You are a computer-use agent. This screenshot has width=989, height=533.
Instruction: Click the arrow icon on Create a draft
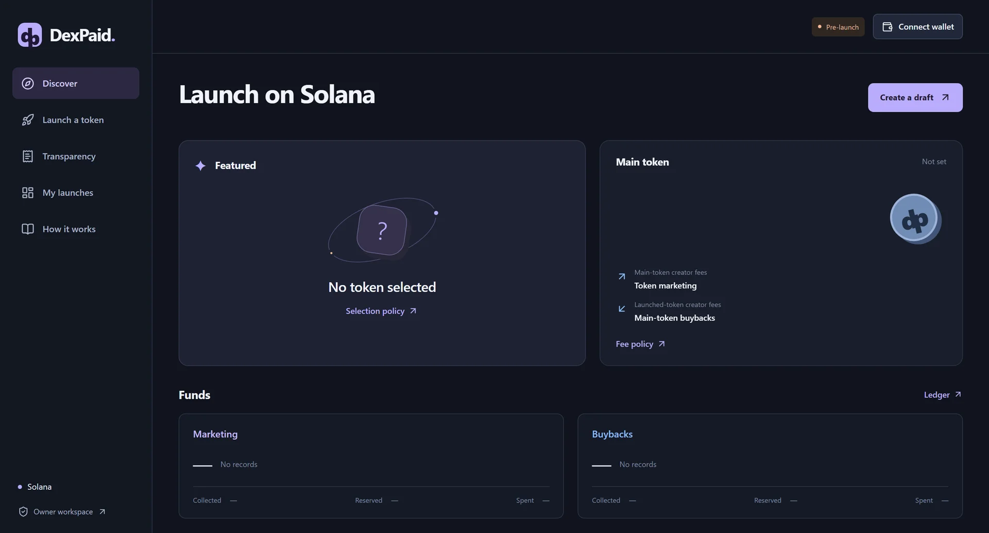(945, 97)
